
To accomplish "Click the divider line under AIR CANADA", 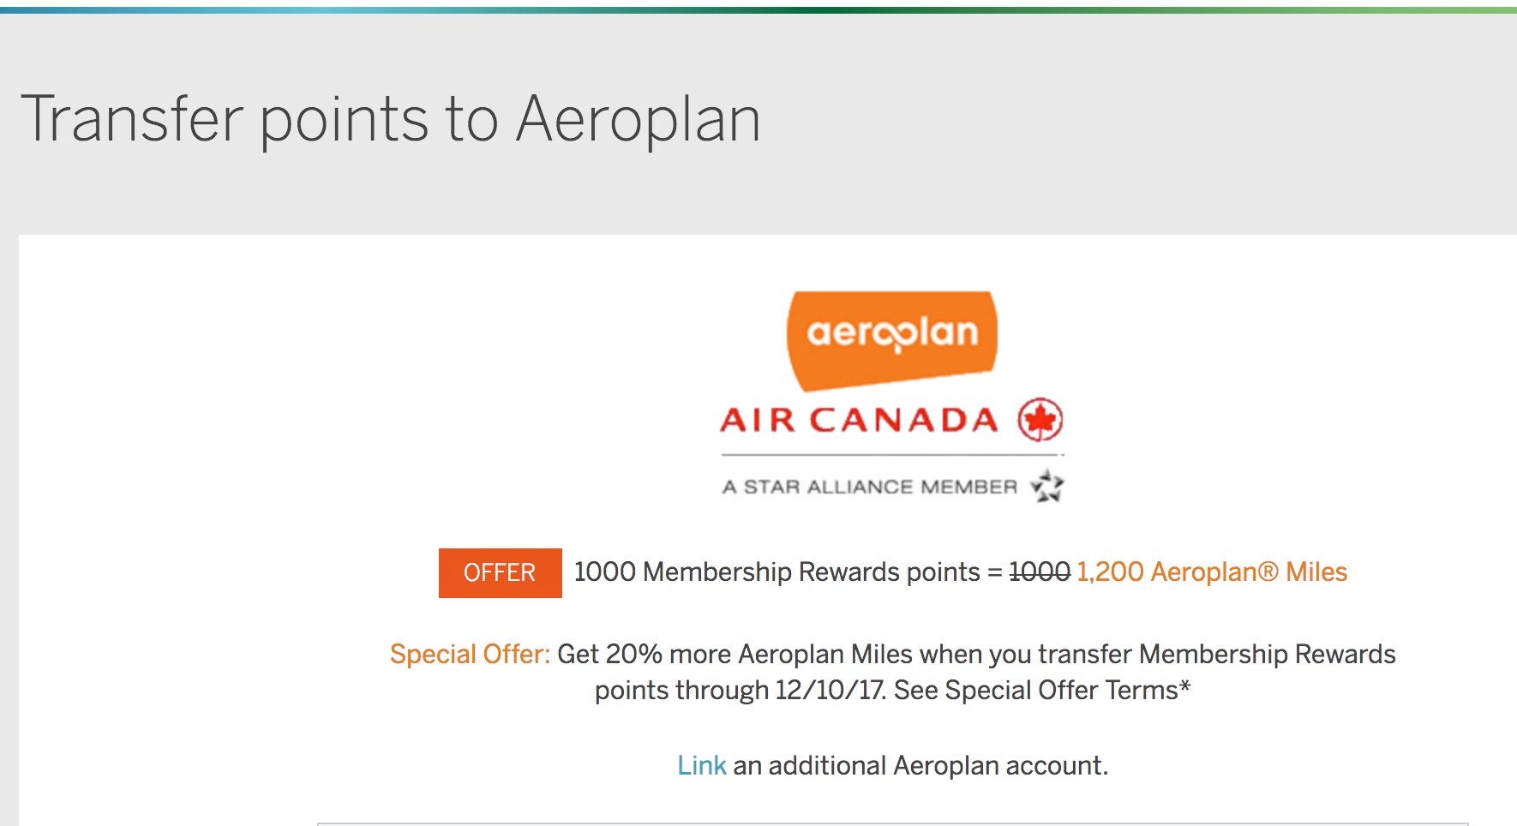I will click(x=892, y=454).
